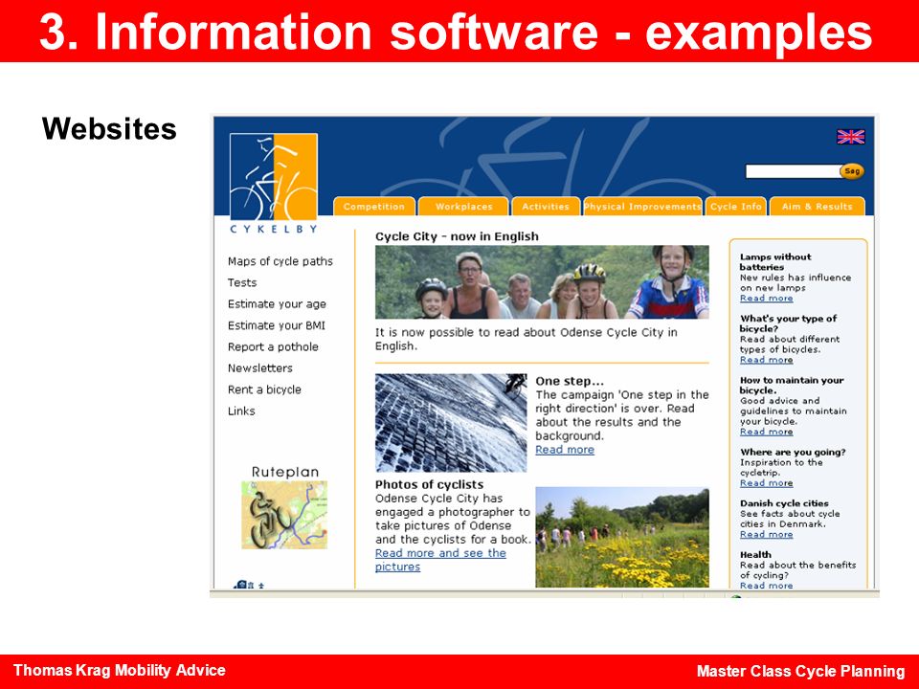
Task: Click the Links sidebar item
Action: click(241, 411)
